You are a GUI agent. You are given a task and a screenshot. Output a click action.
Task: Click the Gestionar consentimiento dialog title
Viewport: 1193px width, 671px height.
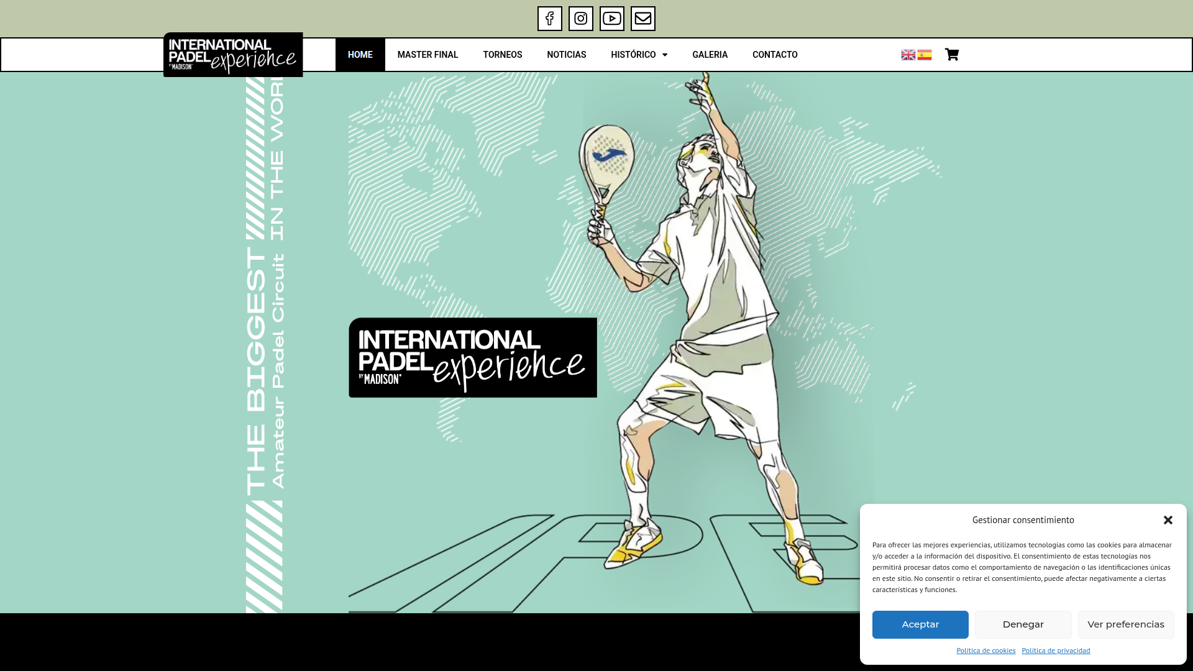pyautogui.click(x=1023, y=520)
